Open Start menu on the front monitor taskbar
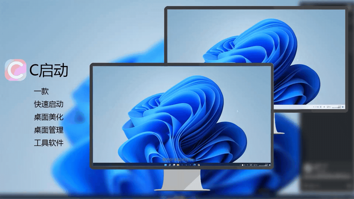This screenshot has width=354, height=199. [x=166, y=165]
